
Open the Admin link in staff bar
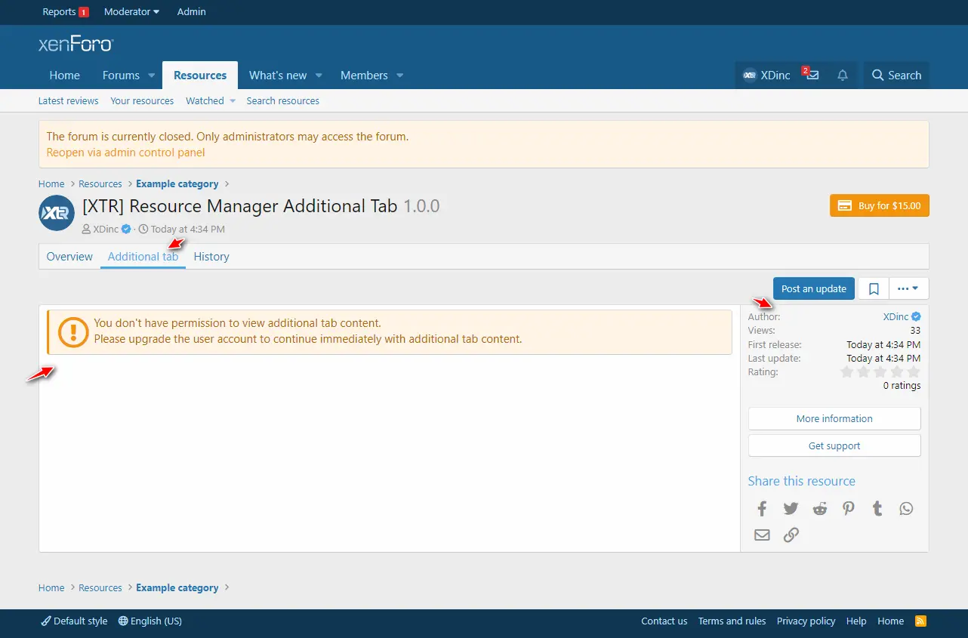click(191, 11)
